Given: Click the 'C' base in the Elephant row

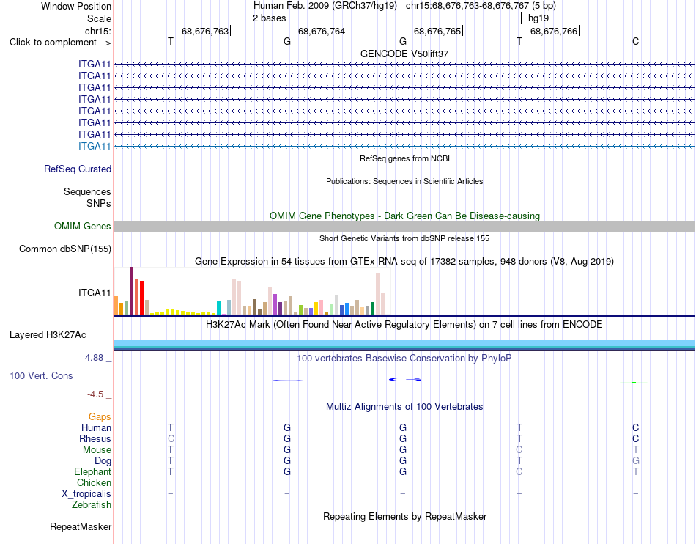Looking at the screenshot, I should click(519, 471).
